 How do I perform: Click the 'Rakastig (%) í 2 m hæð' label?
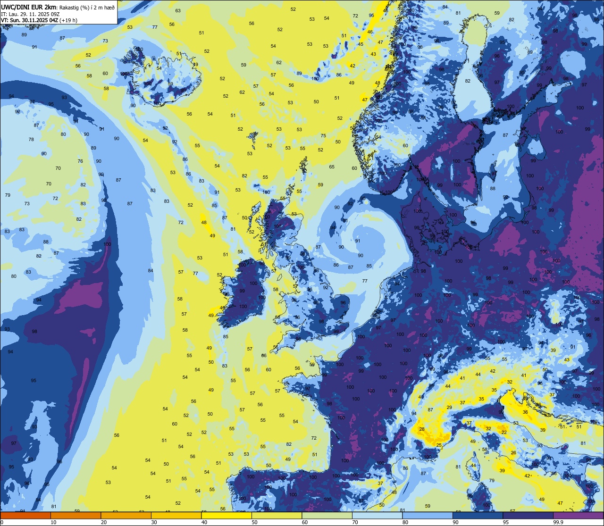(x=87, y=7)
